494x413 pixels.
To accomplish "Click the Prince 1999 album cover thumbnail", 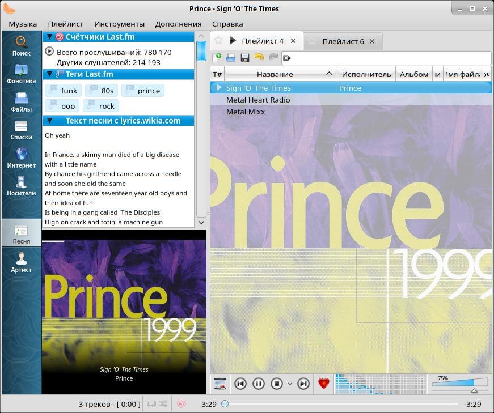I will [x=124, y=312].
